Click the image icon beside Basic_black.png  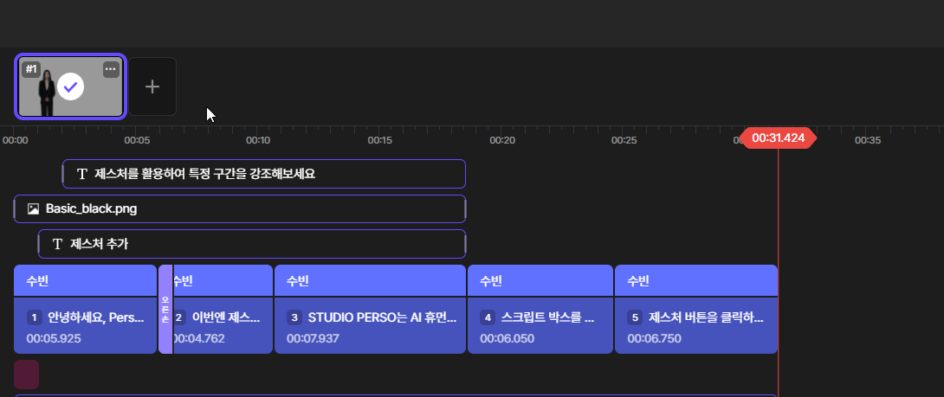click(33, 208)
